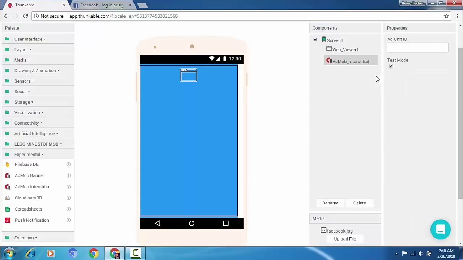This screenshot has height=260, width=463.
Task: Click the CloudinaryDB component icon
Action: pyautogui.click(x=7, y=198)
